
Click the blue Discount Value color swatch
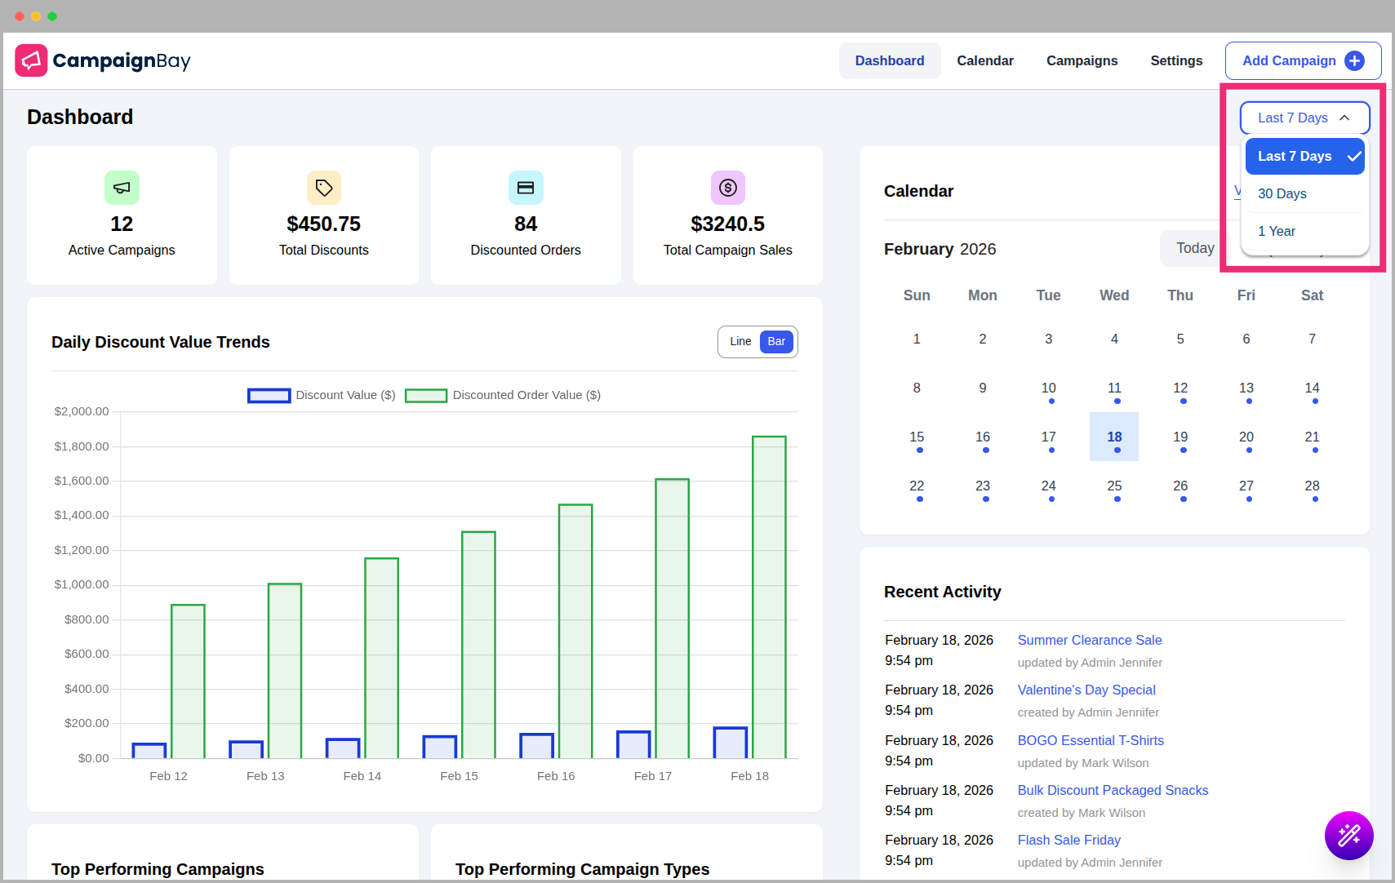(x=269, y=395)
